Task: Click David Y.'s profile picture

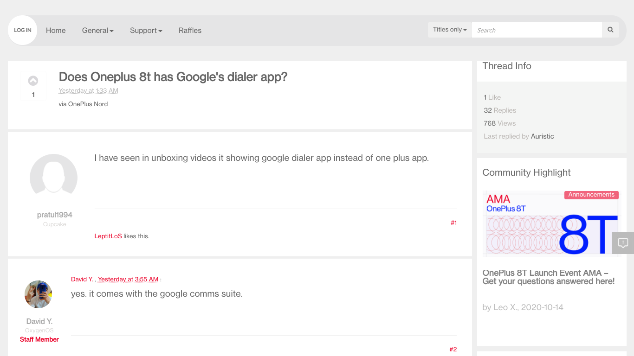Action: point(38,294)
